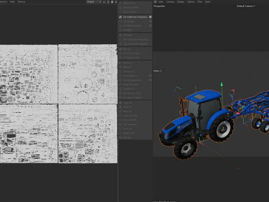Screen dimensions: 269x202
Task: Click the Max UV command
Action: tap(135, 111)
